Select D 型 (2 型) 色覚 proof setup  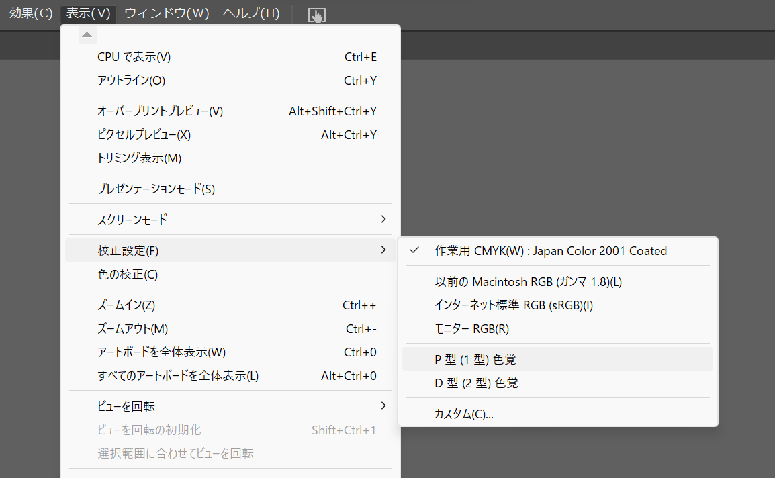point(476,383)
